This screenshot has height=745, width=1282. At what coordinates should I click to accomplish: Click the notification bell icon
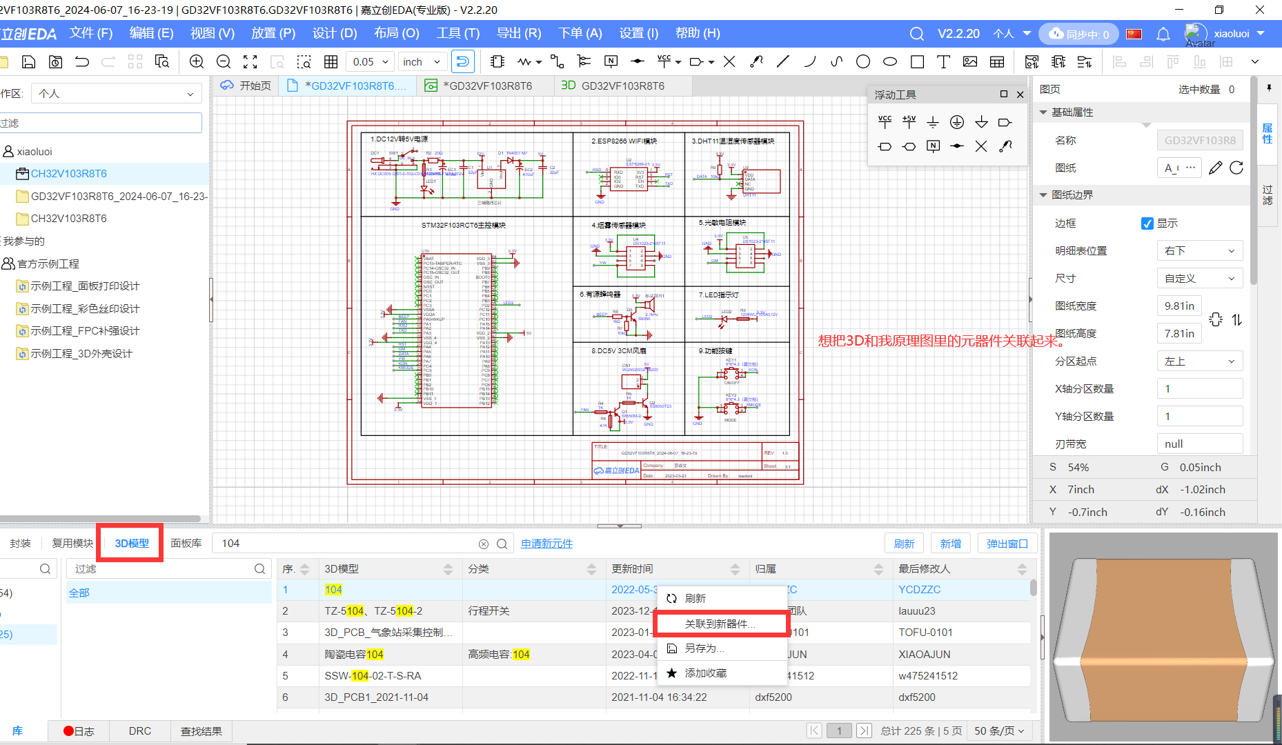(1163, 34)
